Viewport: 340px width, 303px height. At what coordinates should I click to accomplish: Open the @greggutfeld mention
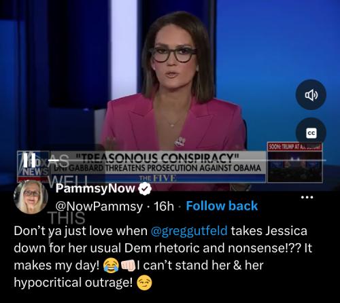(189, 231)
